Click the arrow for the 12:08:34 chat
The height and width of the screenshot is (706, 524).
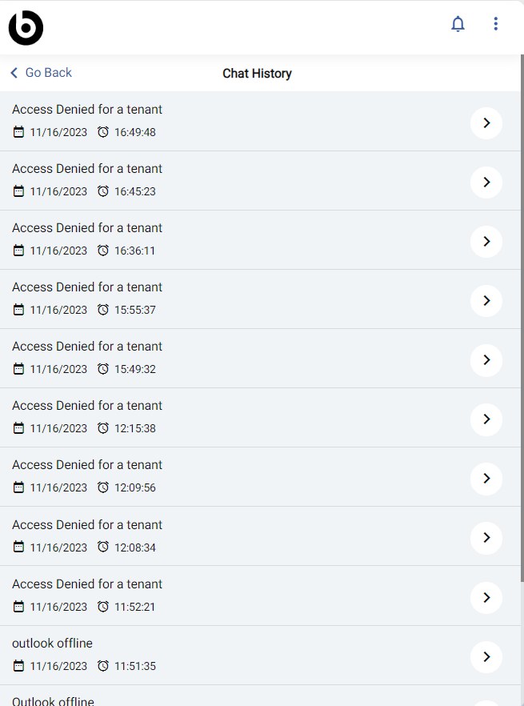(486, 538)
